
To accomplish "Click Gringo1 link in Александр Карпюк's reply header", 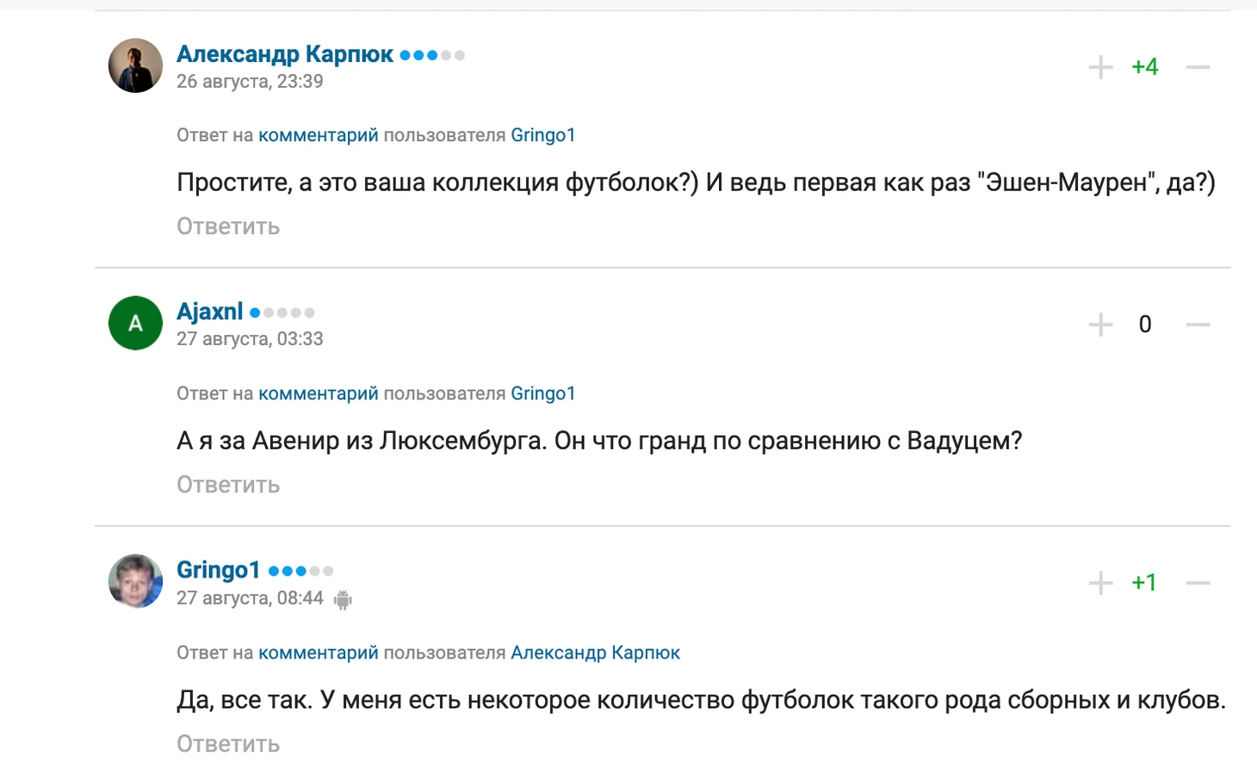I will [x=542, y=135].
